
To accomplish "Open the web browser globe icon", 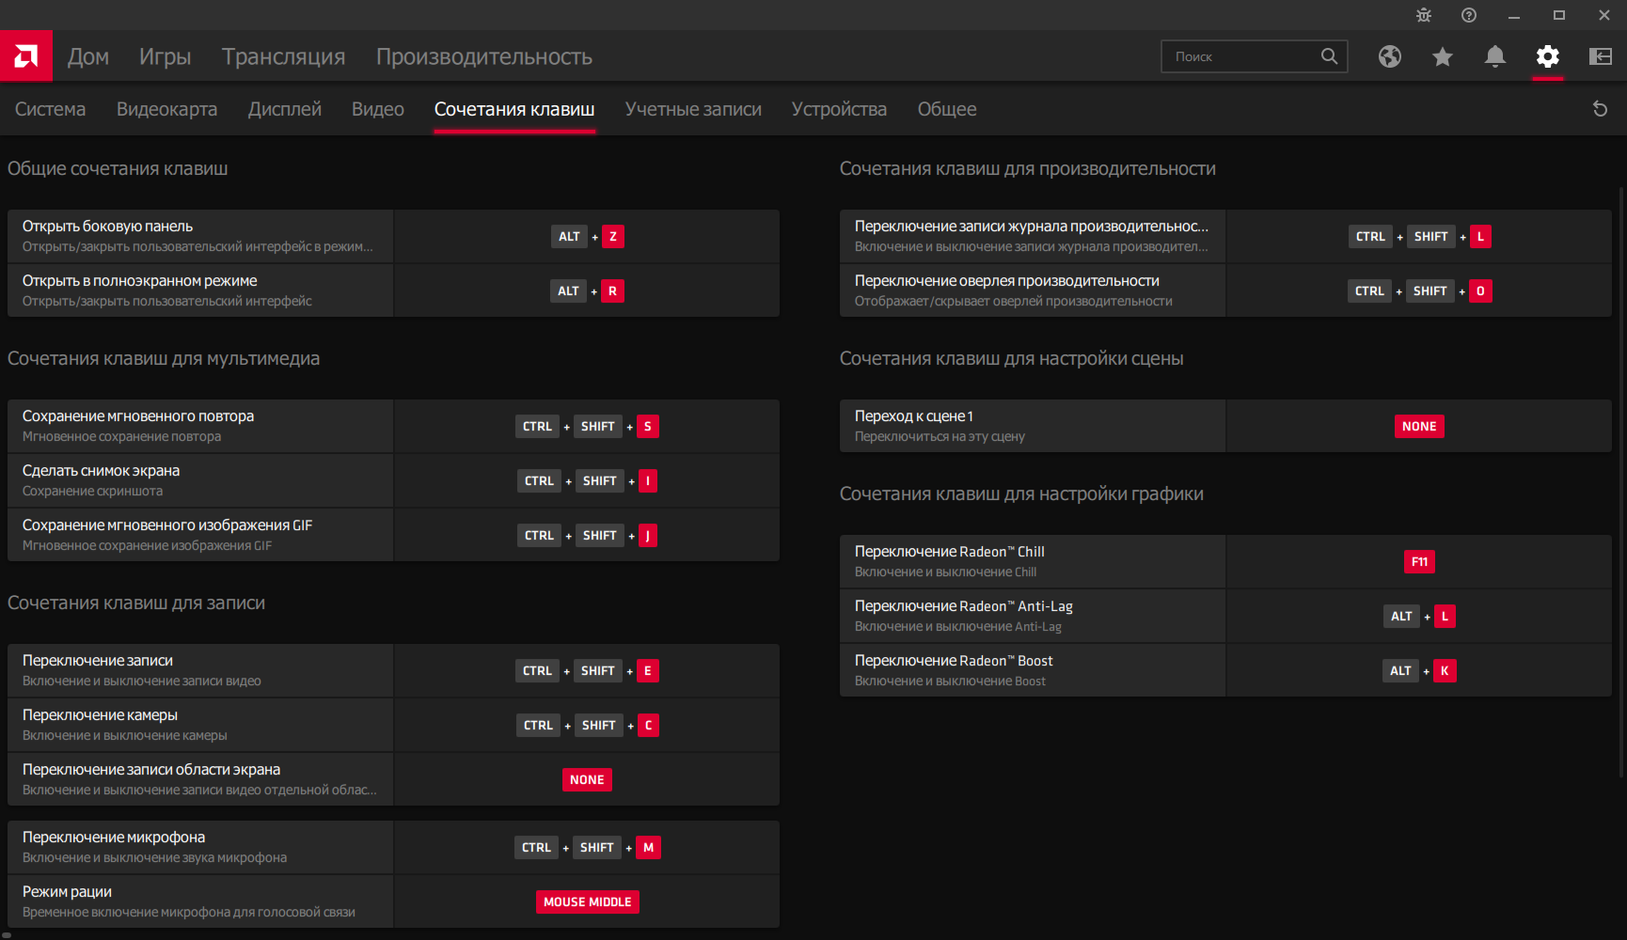I will tap(1390, 56).
